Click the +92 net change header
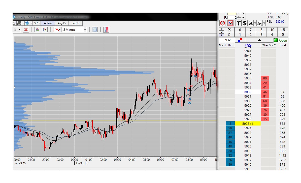The image size is (301, 183). [248, 45]
